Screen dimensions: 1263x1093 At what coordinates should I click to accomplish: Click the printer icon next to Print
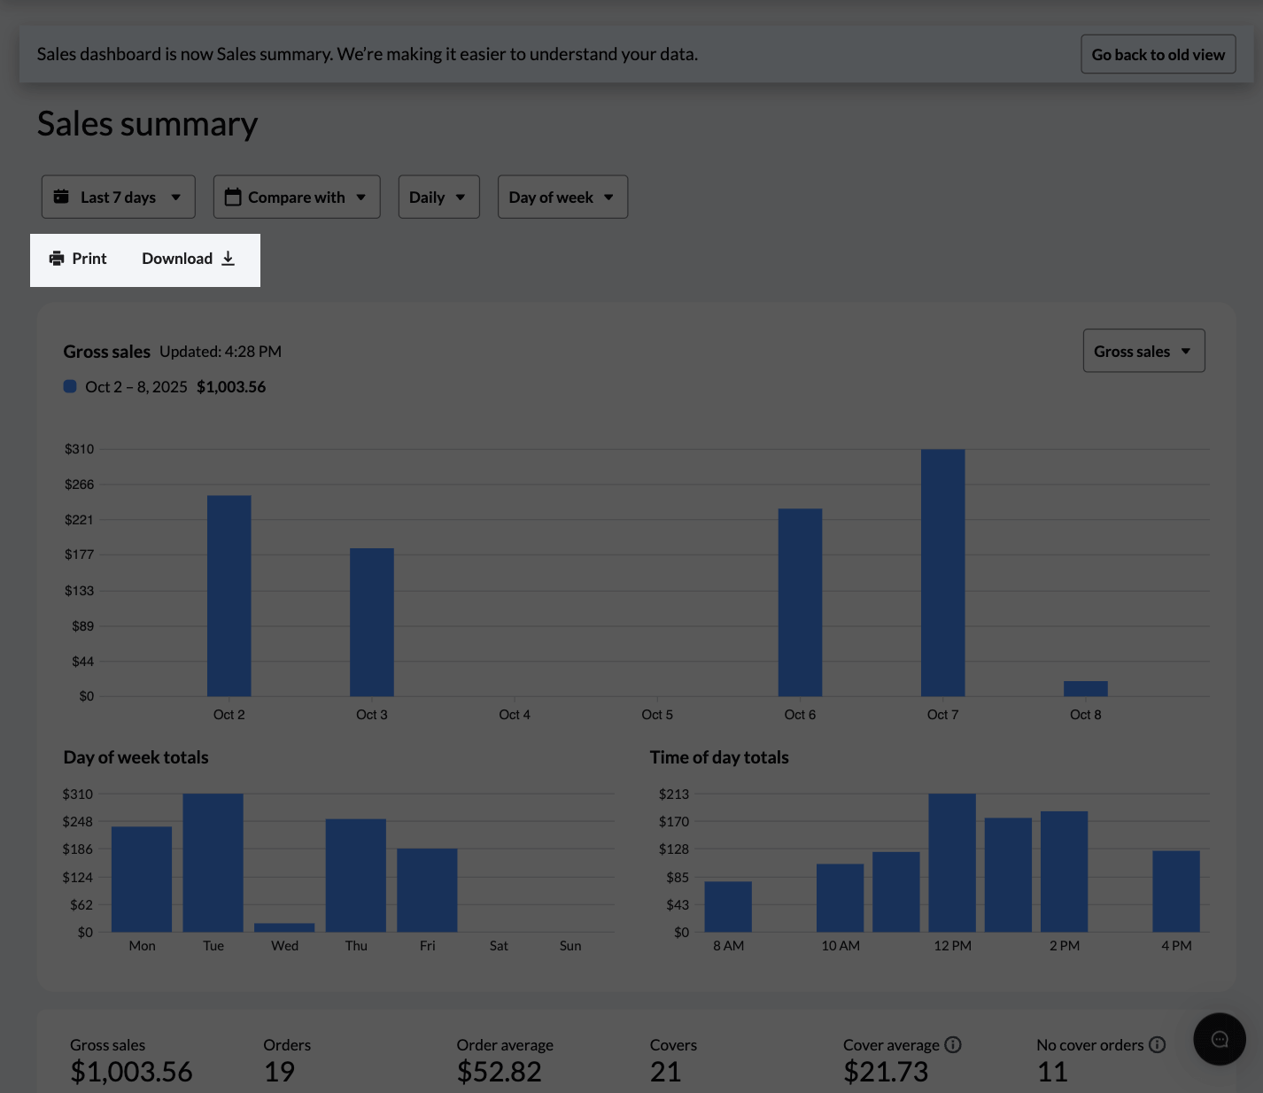pos(57,259)
